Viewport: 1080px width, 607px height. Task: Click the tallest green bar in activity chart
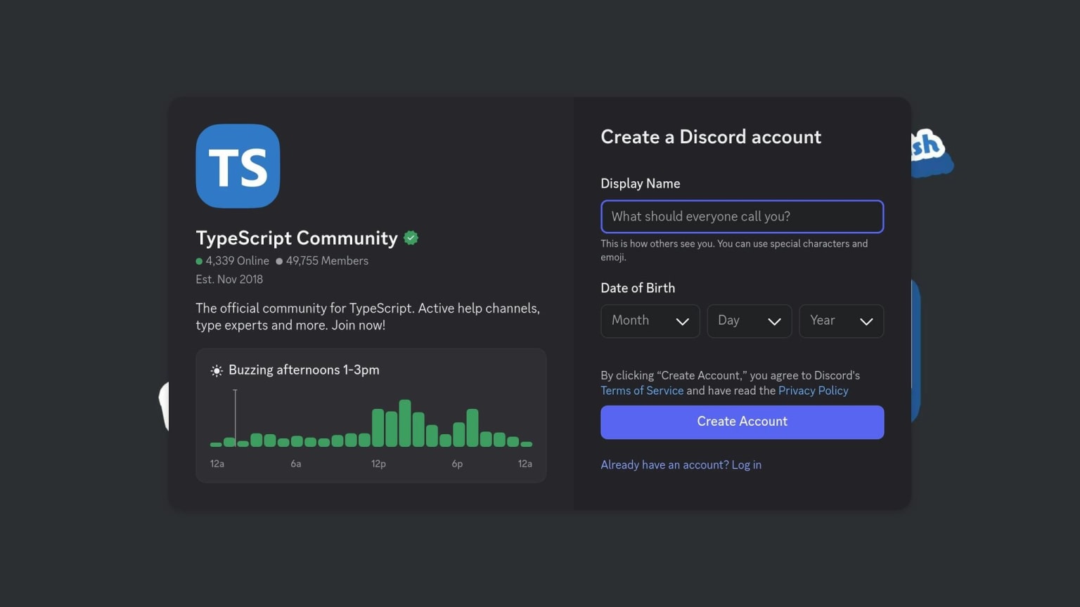[x=404, y=423]
